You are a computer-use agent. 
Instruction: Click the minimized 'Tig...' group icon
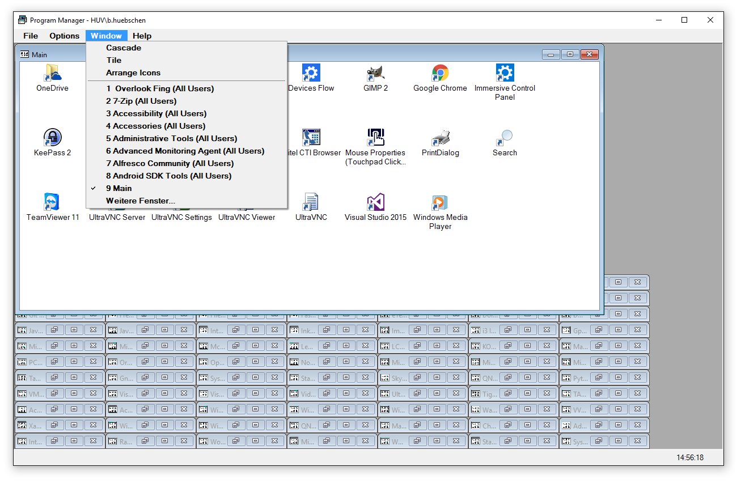476,393
